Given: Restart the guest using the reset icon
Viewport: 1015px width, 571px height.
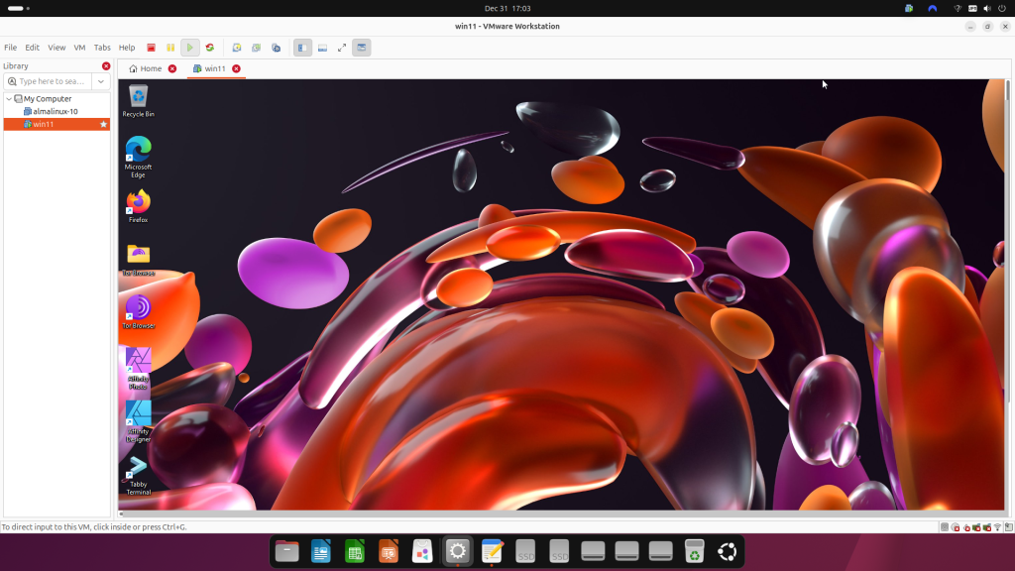Looking at the screenshot, I should coord(210,47).
